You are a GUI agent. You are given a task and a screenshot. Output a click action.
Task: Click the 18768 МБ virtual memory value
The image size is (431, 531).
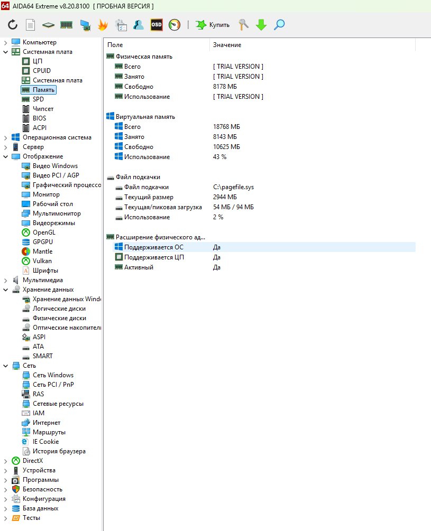pos(226,127)
